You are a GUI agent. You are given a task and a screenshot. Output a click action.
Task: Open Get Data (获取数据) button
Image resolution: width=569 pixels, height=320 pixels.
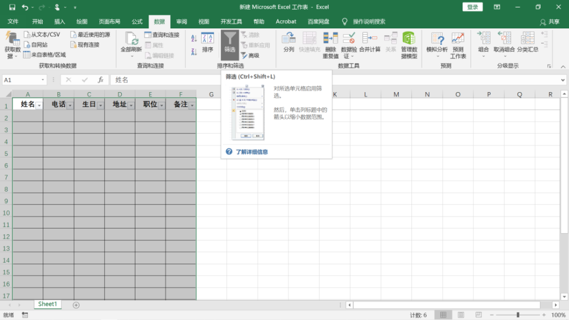(x=13, y=45)
